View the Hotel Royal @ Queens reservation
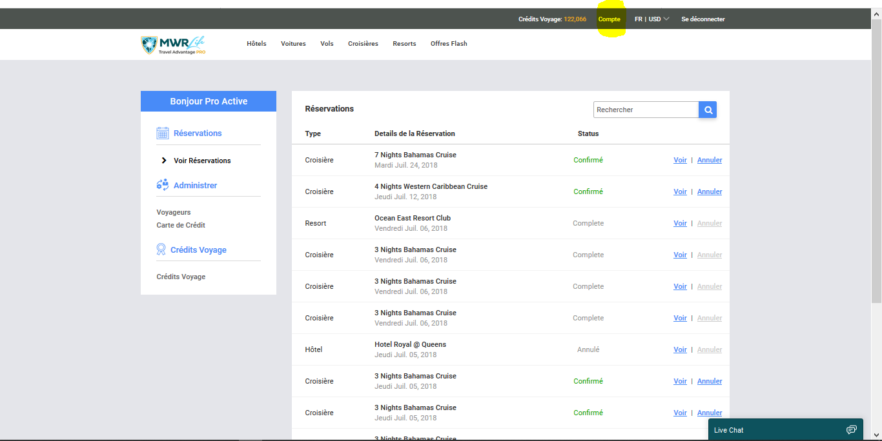Image resolution: width=882 pixels, height=441 pixels. pyautogui.click(x=680, y=349)
